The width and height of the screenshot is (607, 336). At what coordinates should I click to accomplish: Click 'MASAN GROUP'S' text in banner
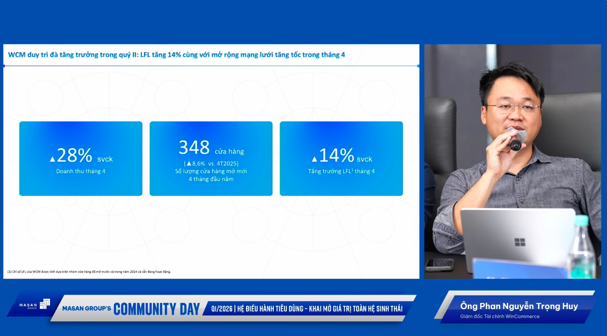87,308
